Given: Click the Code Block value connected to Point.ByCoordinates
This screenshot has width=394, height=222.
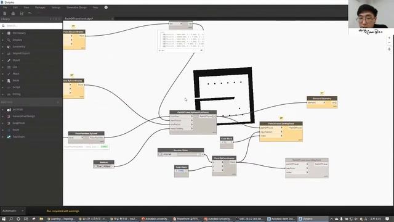Looking at the screenshot, I should click(x=181, y=171).
